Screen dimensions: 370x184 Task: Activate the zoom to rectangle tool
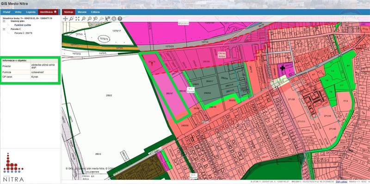point(72,18)
